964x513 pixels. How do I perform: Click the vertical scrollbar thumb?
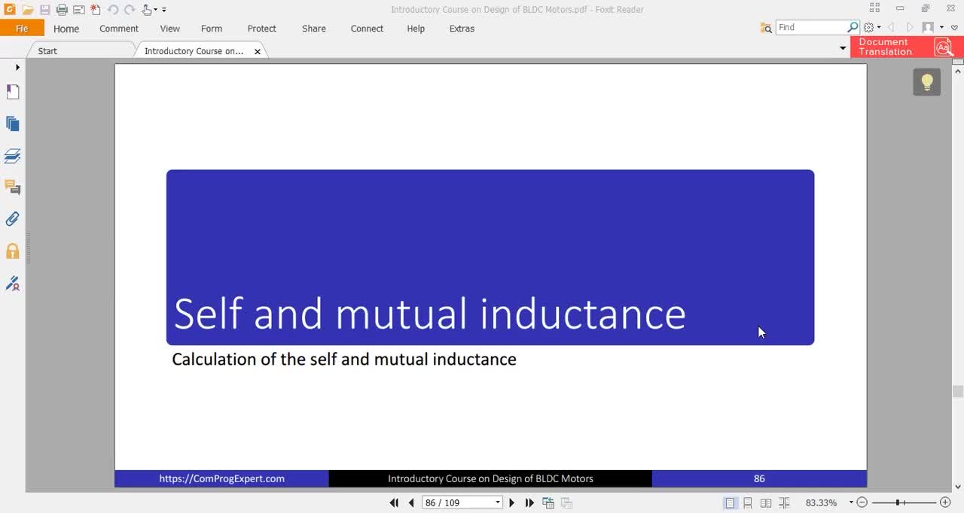[958, 392]
